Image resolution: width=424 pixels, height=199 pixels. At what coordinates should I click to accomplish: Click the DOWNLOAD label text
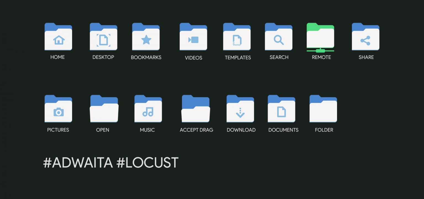point(241,130)
